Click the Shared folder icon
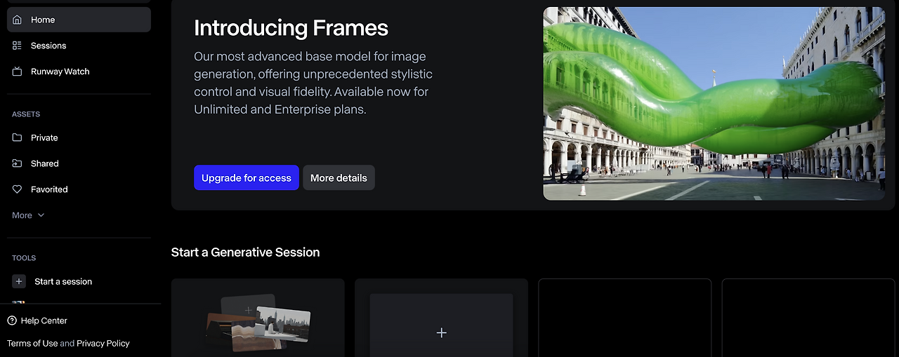 point(18,163)
